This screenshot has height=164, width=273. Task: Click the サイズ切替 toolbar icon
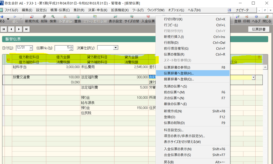point(132,19)
